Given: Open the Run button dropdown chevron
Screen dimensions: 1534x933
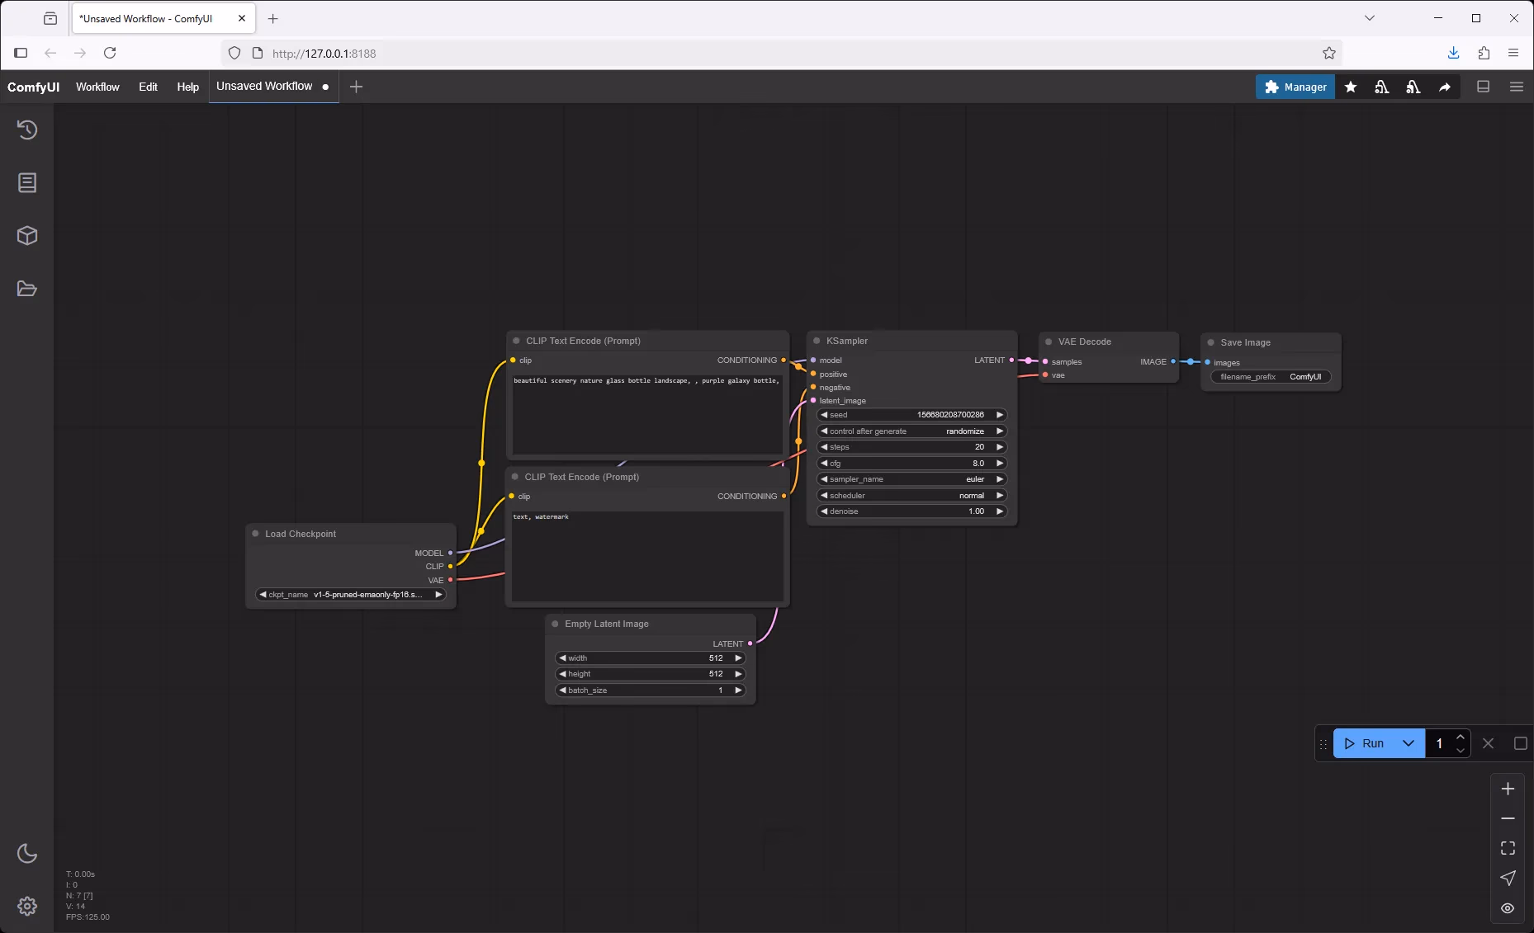Looking at the screenshot, I should (x=1408, y=742).
